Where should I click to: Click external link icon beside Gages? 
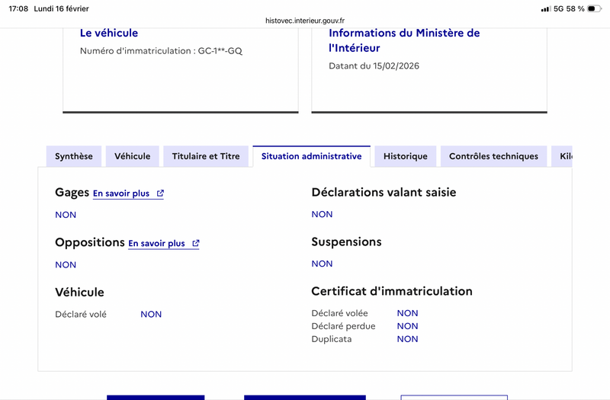160,194
